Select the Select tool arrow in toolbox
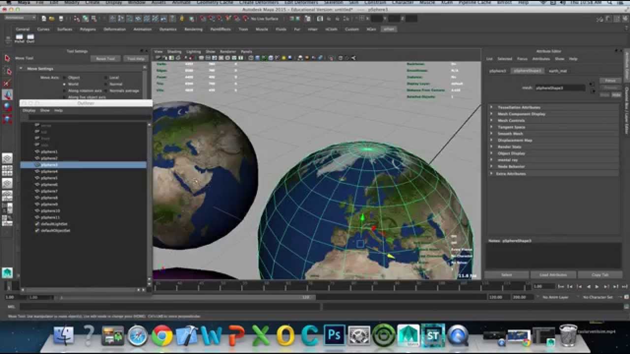This screenshot has height=354, width=630. tap(7, 58)
